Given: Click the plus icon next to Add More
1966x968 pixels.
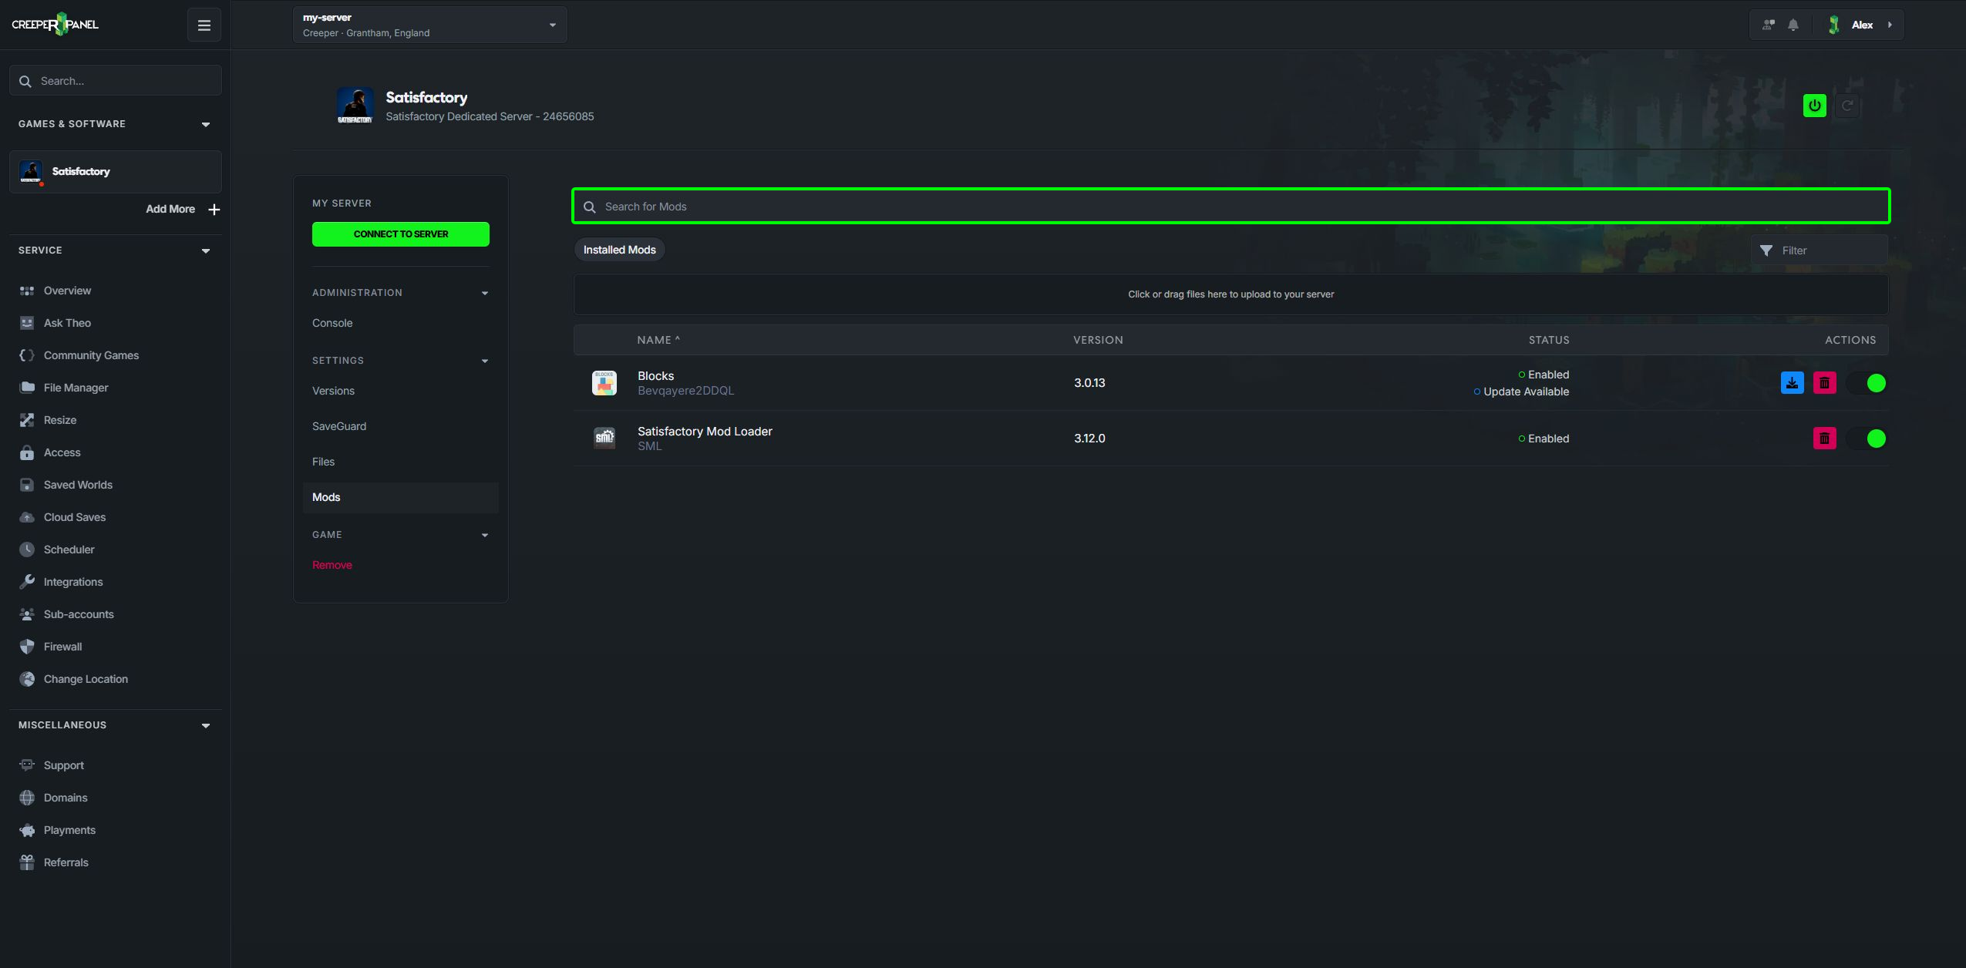Looking at the screenshot, I should point(214,210).
